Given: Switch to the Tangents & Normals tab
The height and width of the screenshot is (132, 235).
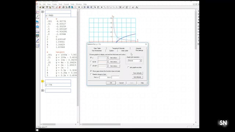Looking at the screenshot, I should coord(118,48).
